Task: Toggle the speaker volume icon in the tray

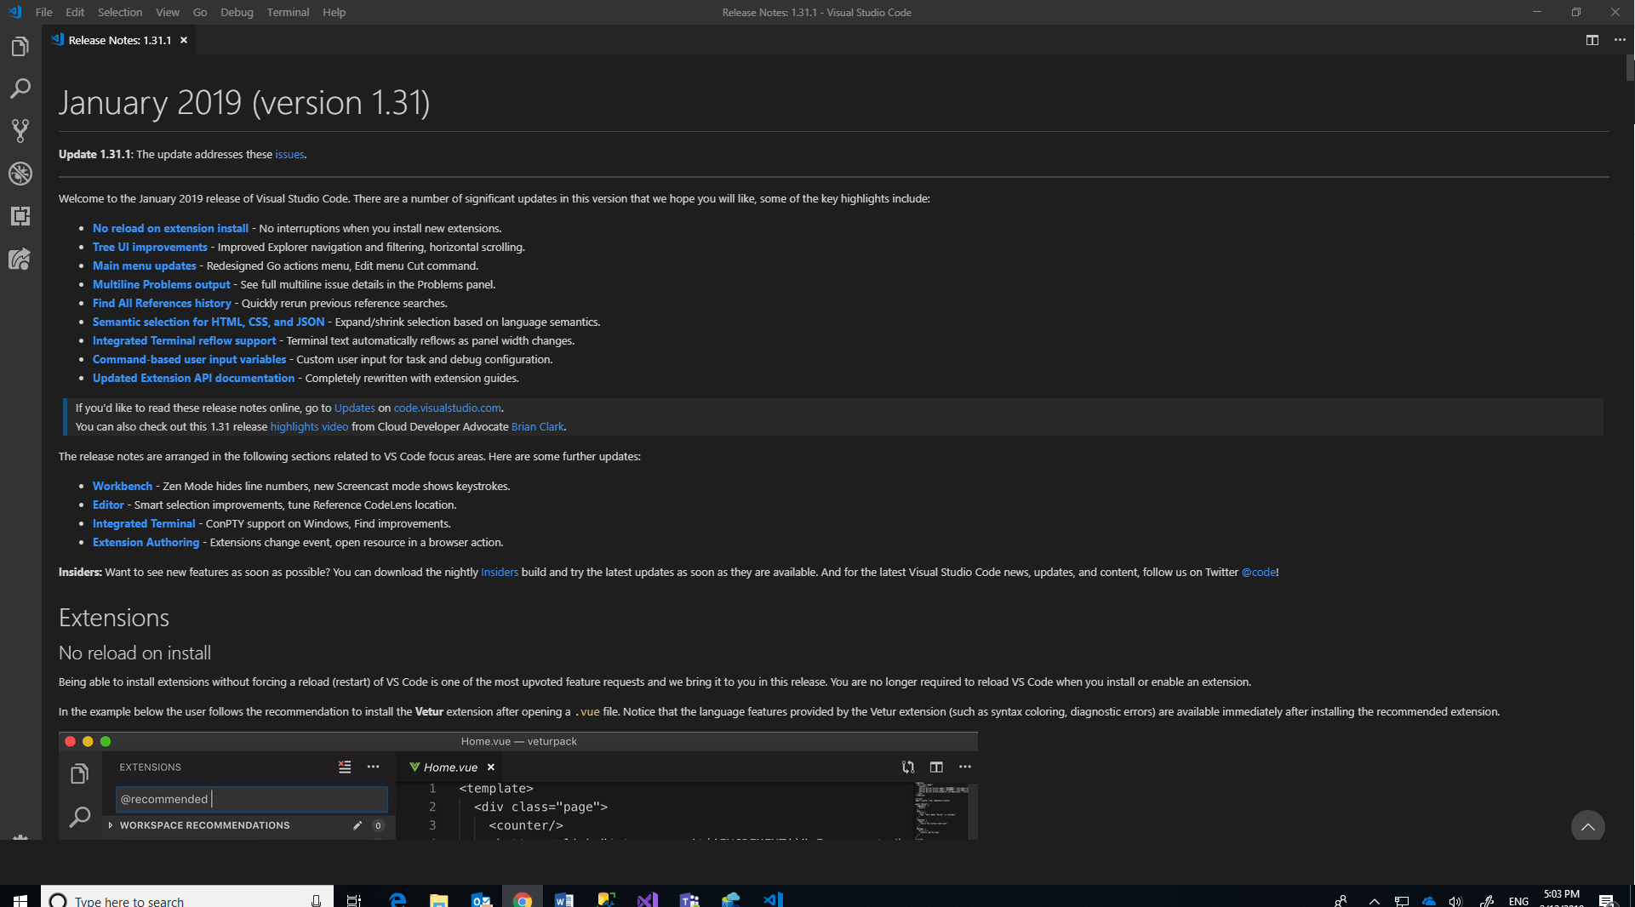Action: (1456, 899)
